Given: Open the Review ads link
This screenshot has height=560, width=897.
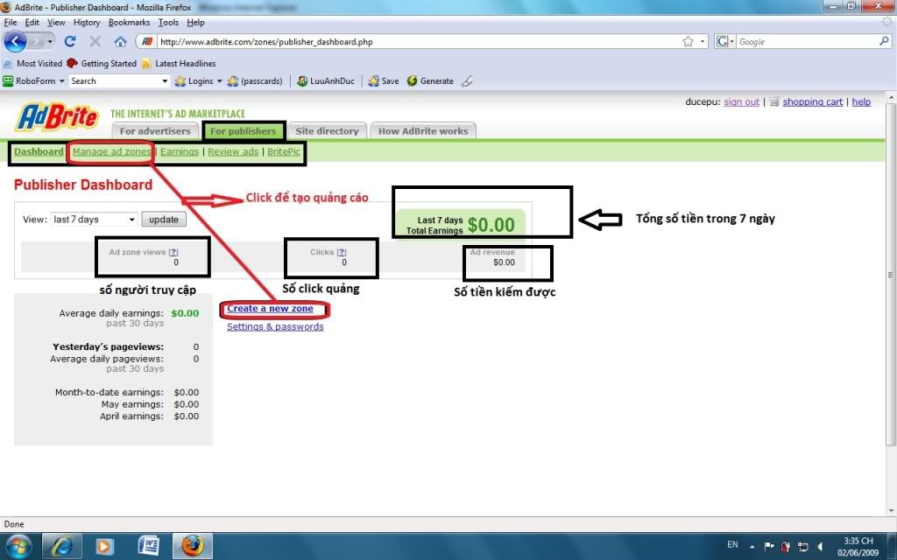Looking at the screenshot, I should coord(233,151).
